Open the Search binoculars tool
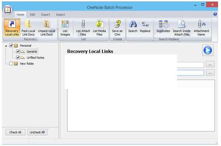Image resolution: width=221 pixels, height=146 pixels. click(133, 26)
